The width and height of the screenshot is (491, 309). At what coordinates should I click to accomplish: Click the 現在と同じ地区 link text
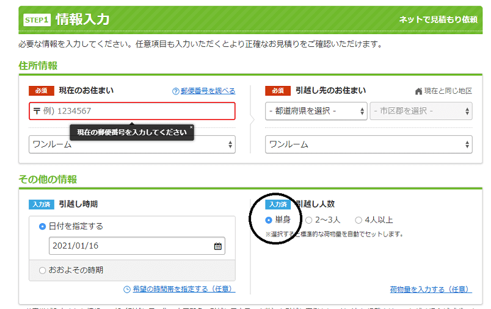(448, 91)
